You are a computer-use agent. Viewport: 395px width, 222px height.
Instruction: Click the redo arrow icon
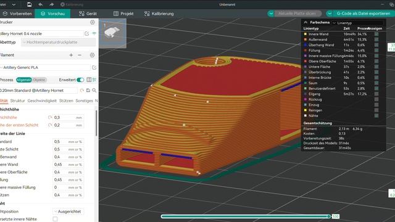click(52, 4)
